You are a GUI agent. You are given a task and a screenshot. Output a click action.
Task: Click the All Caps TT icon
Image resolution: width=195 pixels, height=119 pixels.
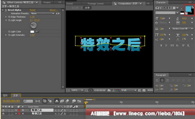pyautogui.click(x=172, y=46)
